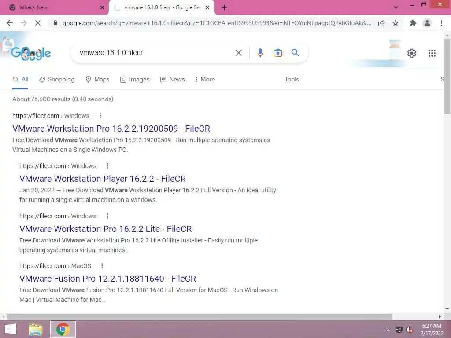Open File Explorer from the taskbar
451x338 pixels.
[36, 329]
